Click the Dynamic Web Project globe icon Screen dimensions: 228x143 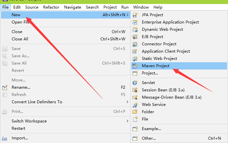click(135, 29)
